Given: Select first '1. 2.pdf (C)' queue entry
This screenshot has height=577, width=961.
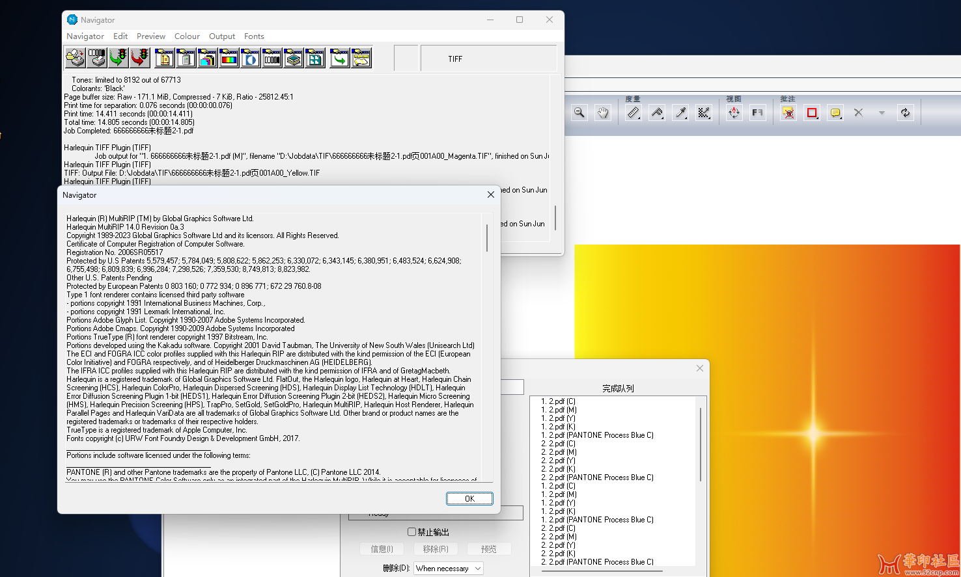Looking at the screenshot, I should (x=559, y=401).
